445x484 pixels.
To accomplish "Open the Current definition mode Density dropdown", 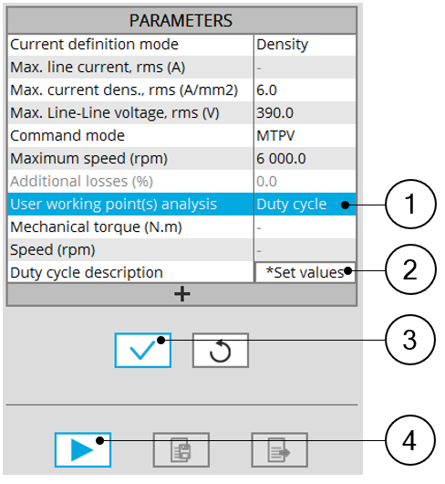I will point(305,45).
